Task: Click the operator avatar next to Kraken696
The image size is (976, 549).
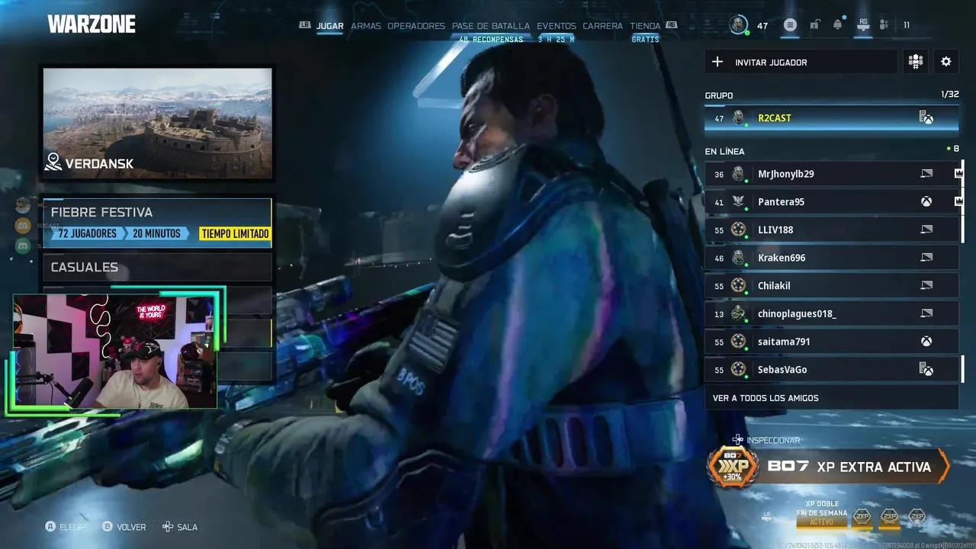Action: [738, 258]
